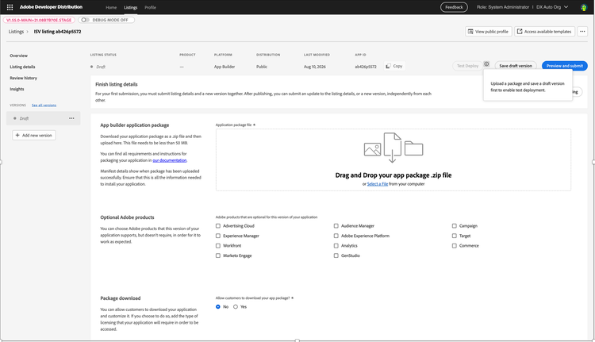Check Campaign option
Viewport: 595px width, 342px height.
455,226
